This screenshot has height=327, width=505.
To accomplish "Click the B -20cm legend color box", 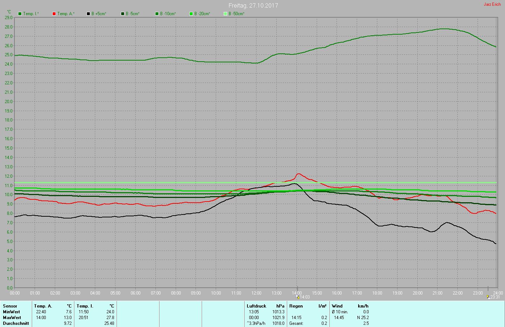I will [191, 14].
